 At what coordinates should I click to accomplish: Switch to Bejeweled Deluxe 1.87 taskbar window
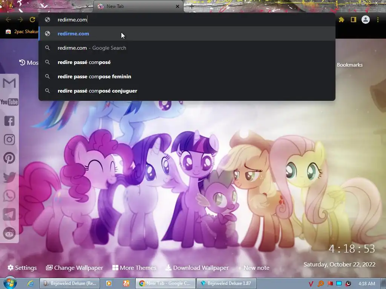tap(227, 283)
